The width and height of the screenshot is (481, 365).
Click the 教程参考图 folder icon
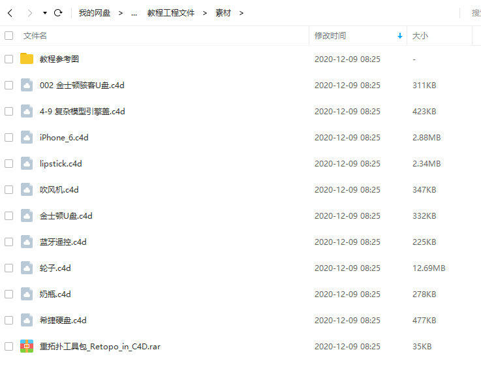[27, 59]
